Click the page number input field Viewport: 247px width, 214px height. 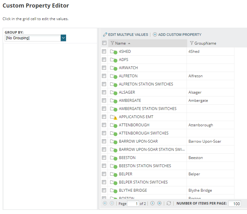[133, 203]
